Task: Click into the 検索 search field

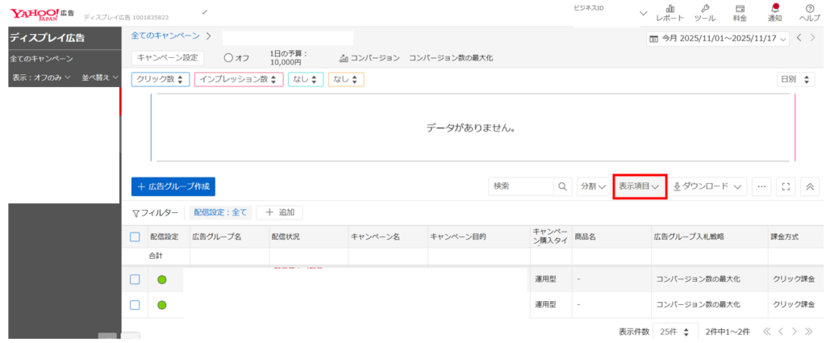Action: [522, 186]
